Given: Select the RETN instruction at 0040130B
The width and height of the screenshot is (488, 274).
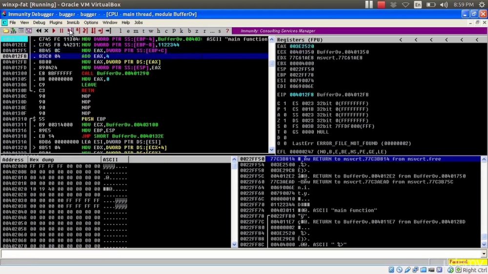Looking at the screenshot, I should tap(135, 91).
